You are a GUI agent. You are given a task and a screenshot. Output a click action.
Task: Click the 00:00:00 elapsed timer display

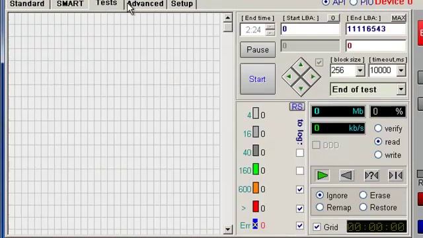[x=376, y=227]
